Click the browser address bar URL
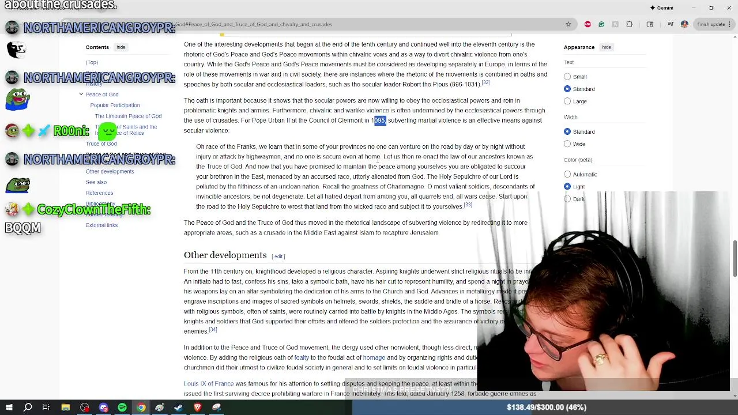This screenshot has width=738, height=415. click(x=254, y=24)
